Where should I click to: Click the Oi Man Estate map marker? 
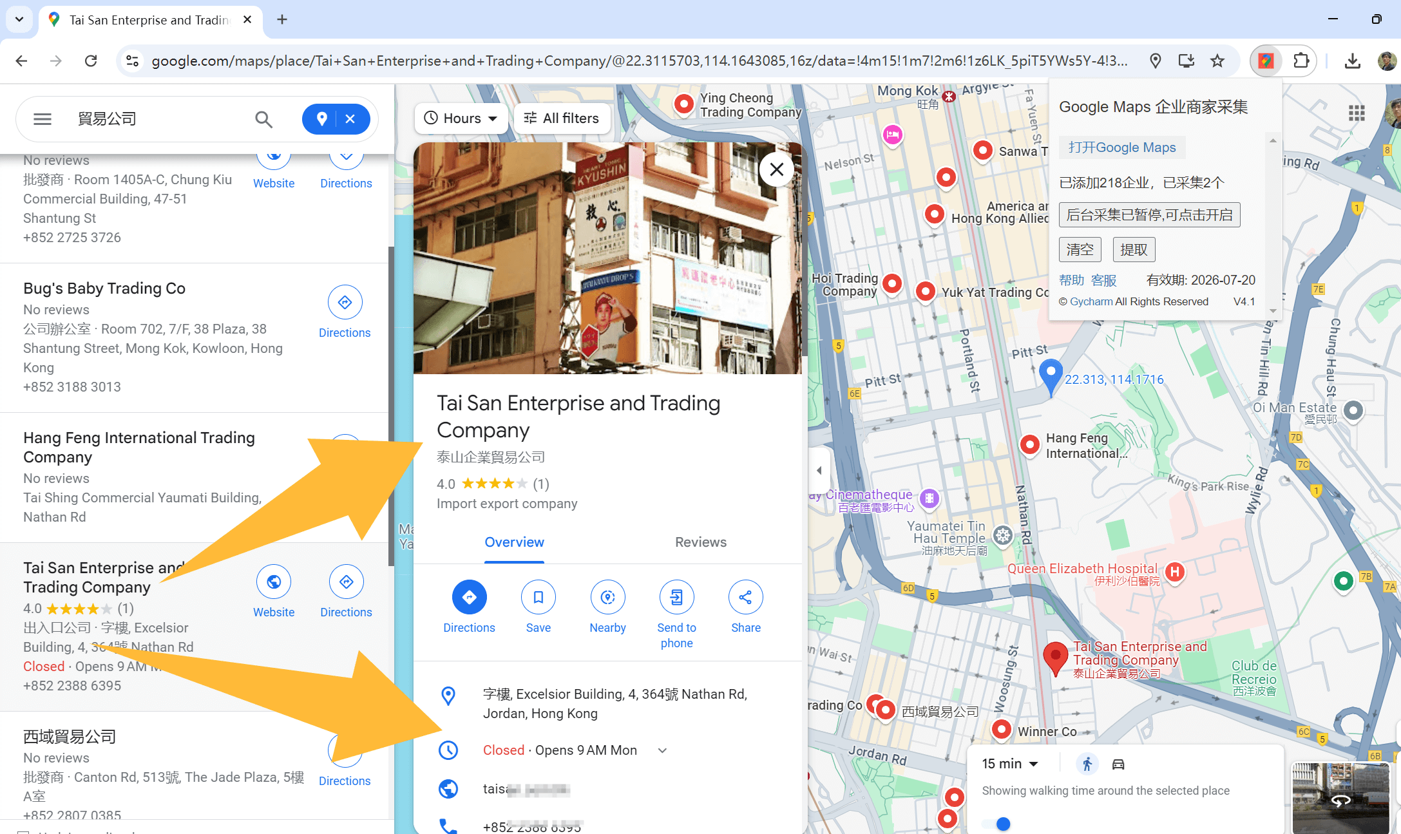(1353, 410)
